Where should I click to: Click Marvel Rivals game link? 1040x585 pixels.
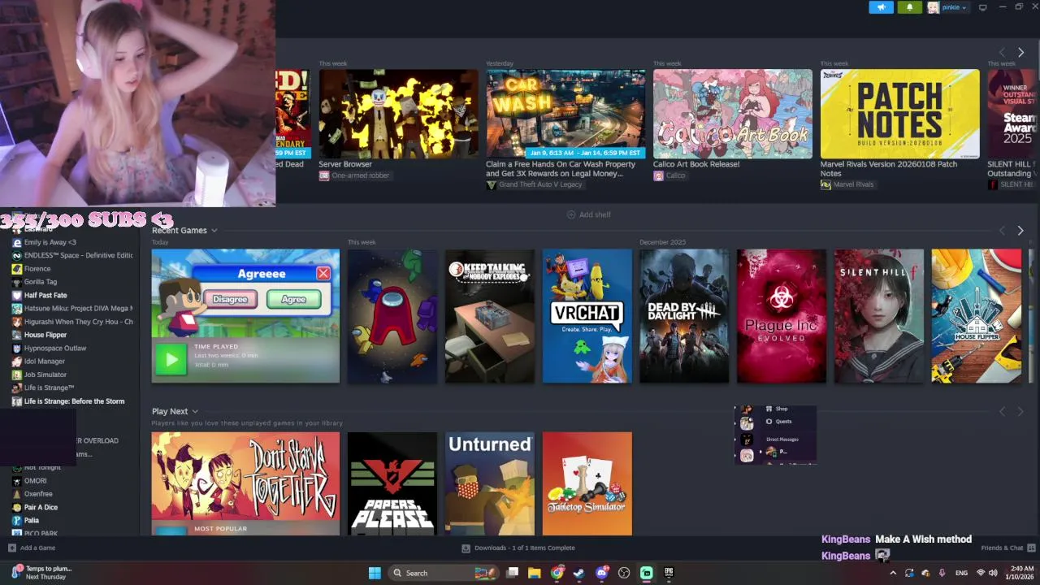coord(847,184)
